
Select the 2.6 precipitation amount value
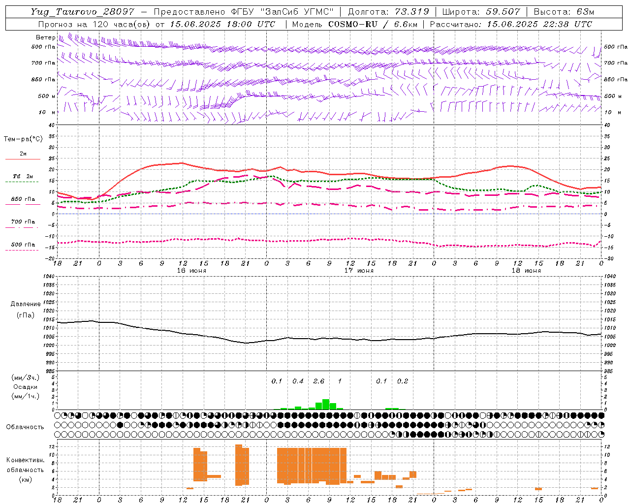tap(319, 381)
